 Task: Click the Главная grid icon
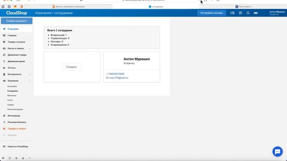click(4, 35)
